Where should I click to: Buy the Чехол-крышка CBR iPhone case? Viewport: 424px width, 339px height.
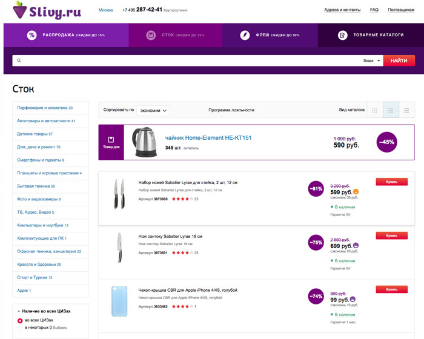point(391,289)
